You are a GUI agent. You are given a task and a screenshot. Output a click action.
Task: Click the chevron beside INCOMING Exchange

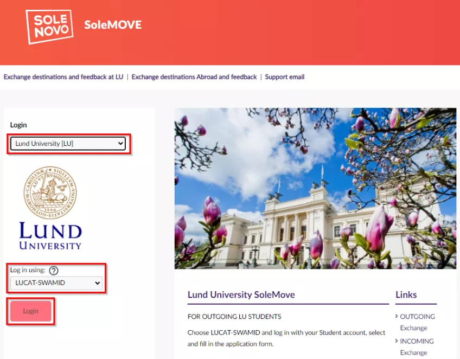[397, 341]
